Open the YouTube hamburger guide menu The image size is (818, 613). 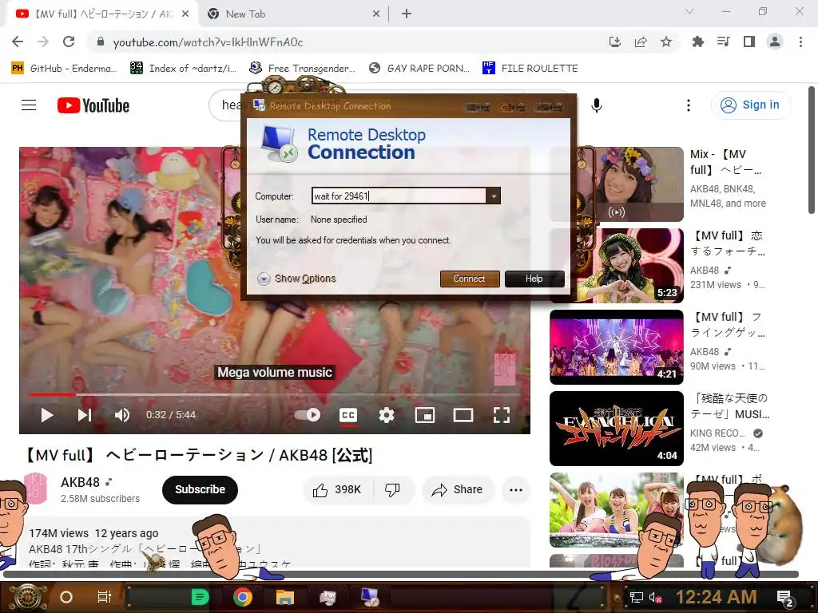coord(29,105)
